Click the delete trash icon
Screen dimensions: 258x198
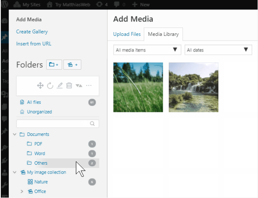[69, 86]
